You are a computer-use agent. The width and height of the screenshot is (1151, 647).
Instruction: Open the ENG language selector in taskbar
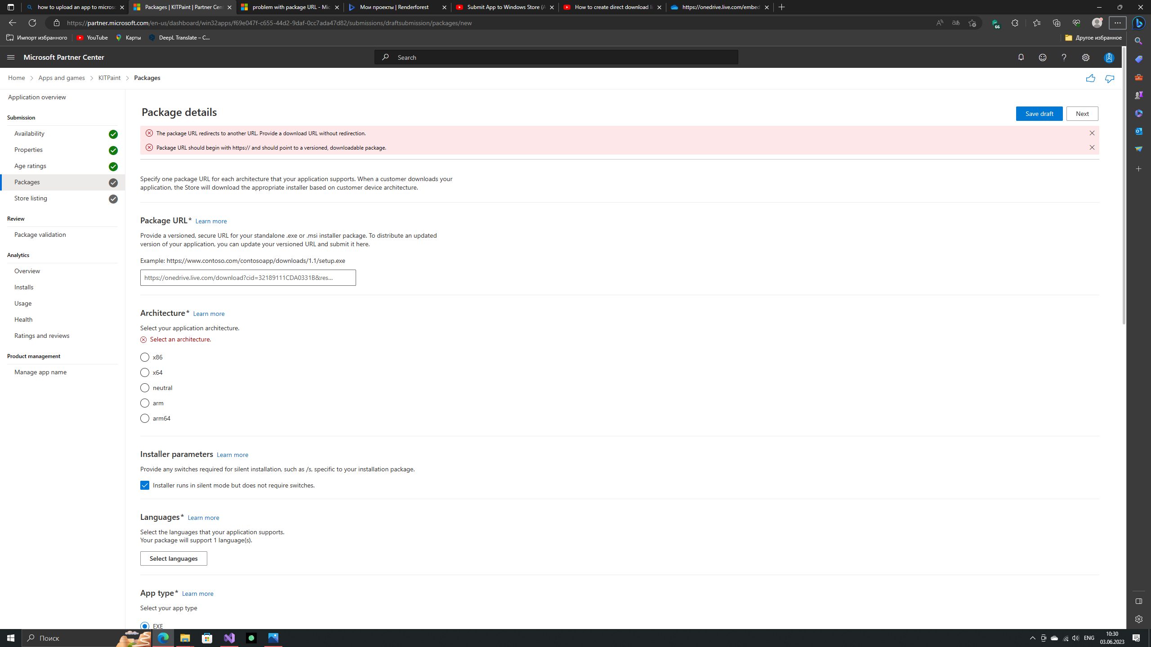tap(1089, 638)
